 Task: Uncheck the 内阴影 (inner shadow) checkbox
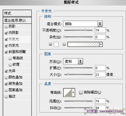(x=6, y=33)
